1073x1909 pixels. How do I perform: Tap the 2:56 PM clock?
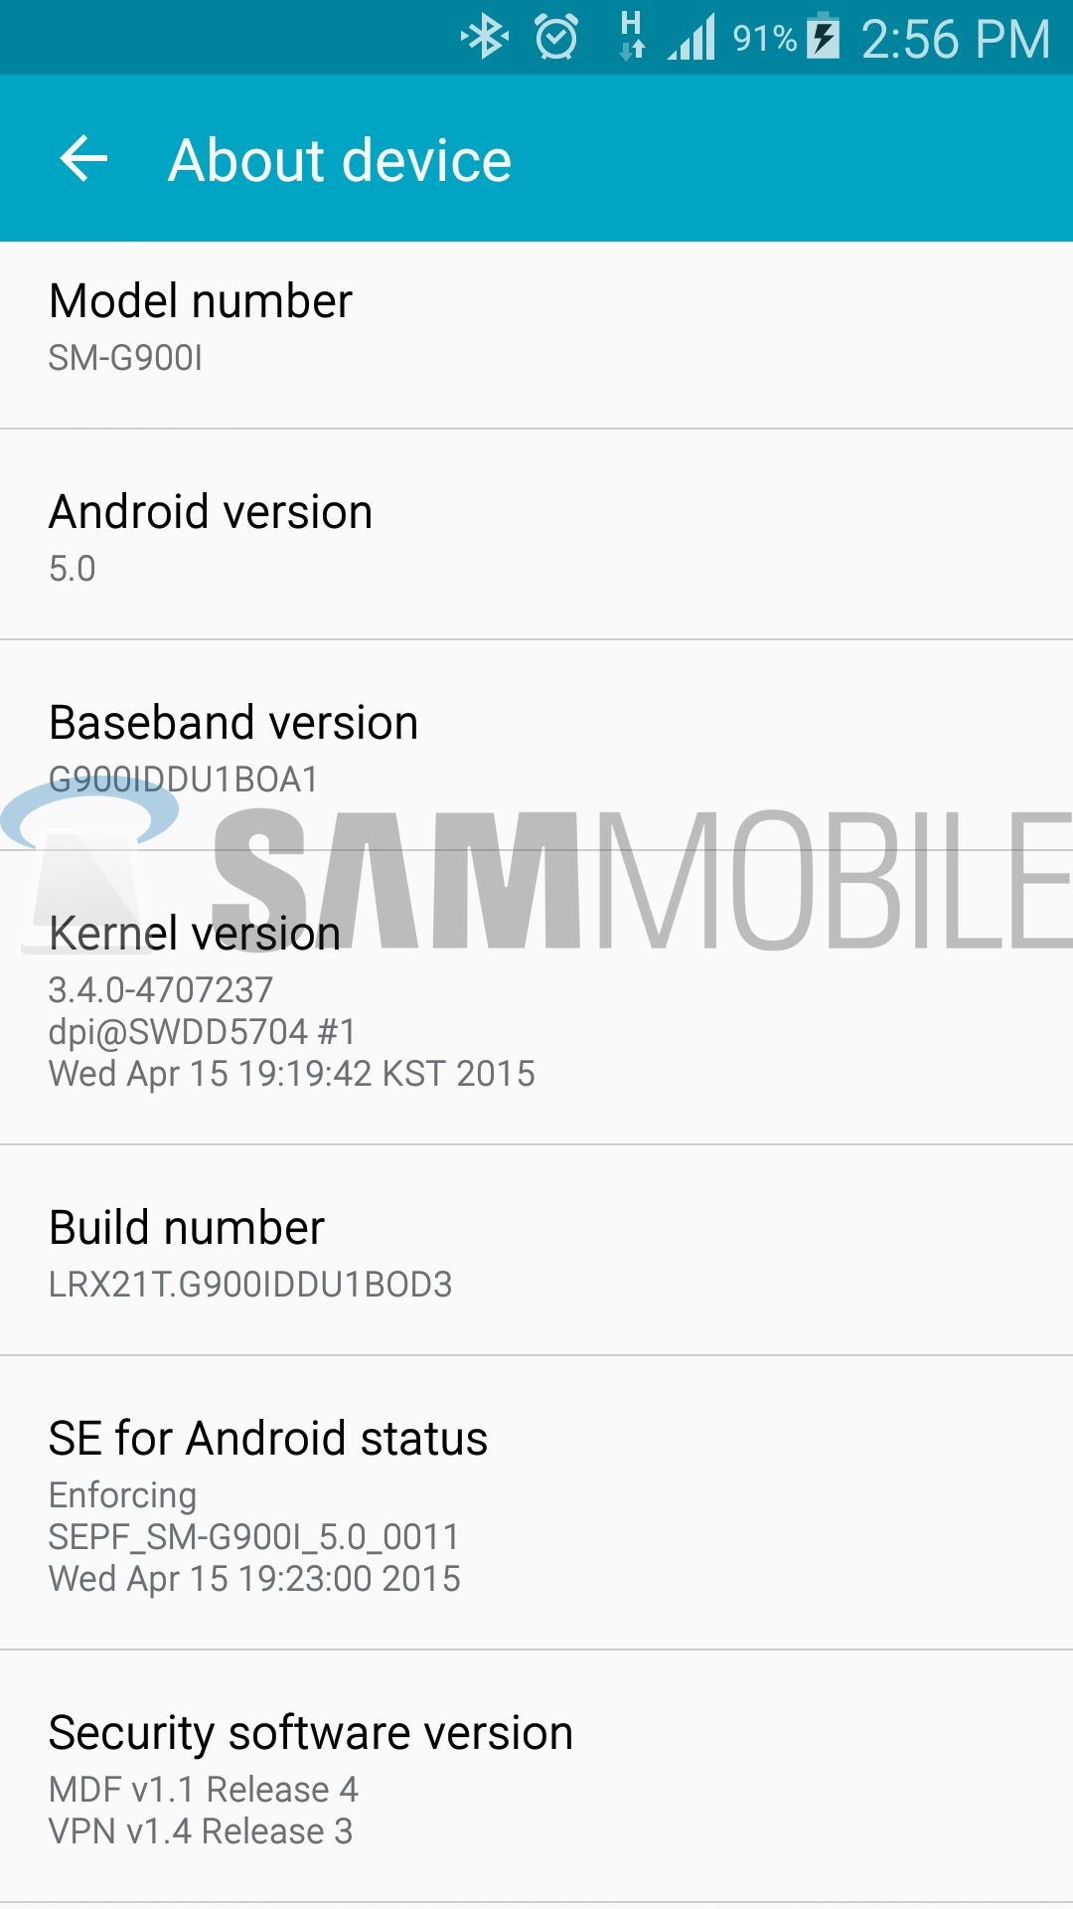click(x=956, y=40)
